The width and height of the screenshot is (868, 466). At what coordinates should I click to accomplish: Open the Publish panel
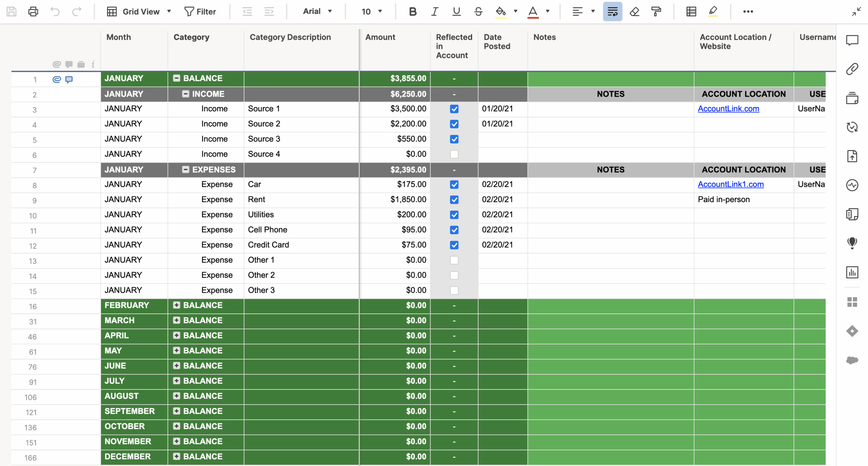tap(852, 156)
